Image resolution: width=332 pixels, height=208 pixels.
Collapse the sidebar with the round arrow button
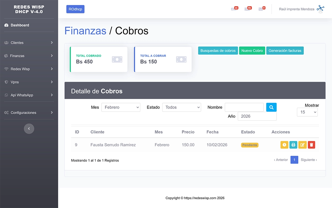29,129
